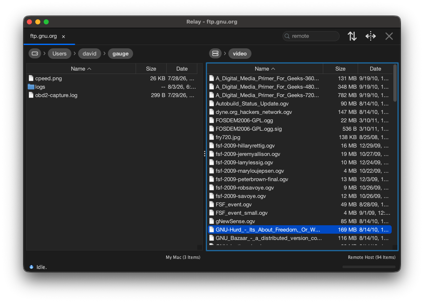The image size is (424, 303).
Task: Select FSF_event_small.ogv file icon
Action: pos(212,213)
